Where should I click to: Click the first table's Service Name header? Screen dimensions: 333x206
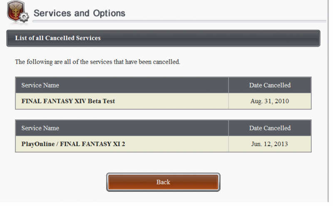click(x=40, y=85)
